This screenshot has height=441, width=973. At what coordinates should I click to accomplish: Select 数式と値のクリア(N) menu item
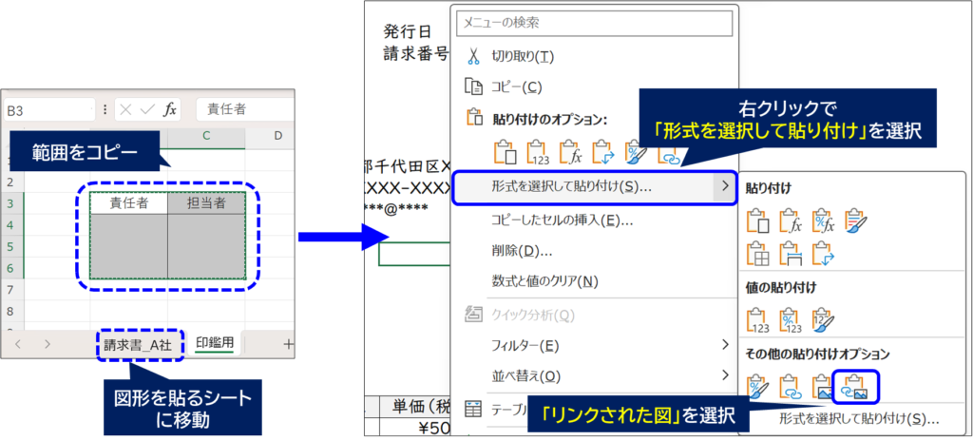(544, 282)
